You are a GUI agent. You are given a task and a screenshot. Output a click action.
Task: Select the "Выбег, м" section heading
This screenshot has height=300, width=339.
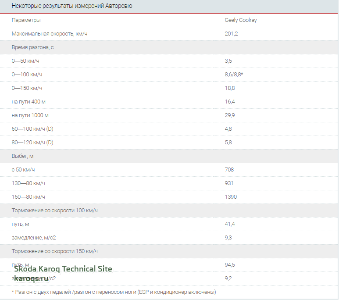point(22,156)
